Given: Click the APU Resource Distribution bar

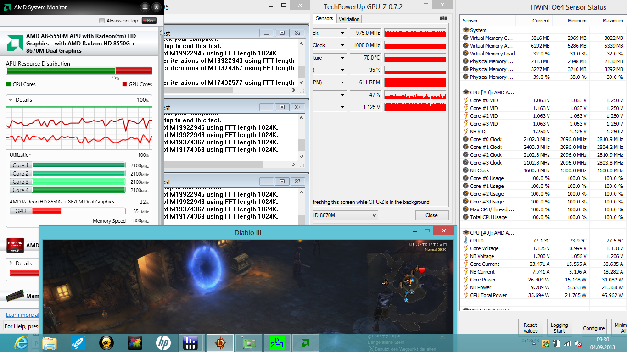Looking at the screenshot, I should [79, 71].
